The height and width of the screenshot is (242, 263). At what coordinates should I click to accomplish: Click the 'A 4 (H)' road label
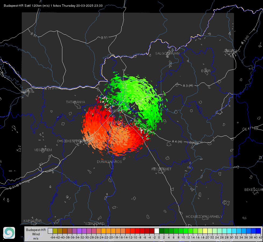pyautogui.click(x=177, y=142)
